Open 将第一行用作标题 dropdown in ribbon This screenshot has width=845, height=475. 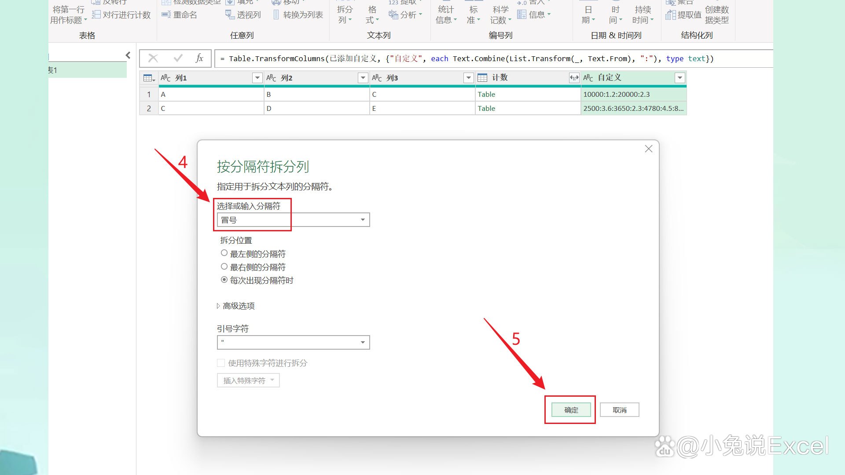tap(68, 15)
